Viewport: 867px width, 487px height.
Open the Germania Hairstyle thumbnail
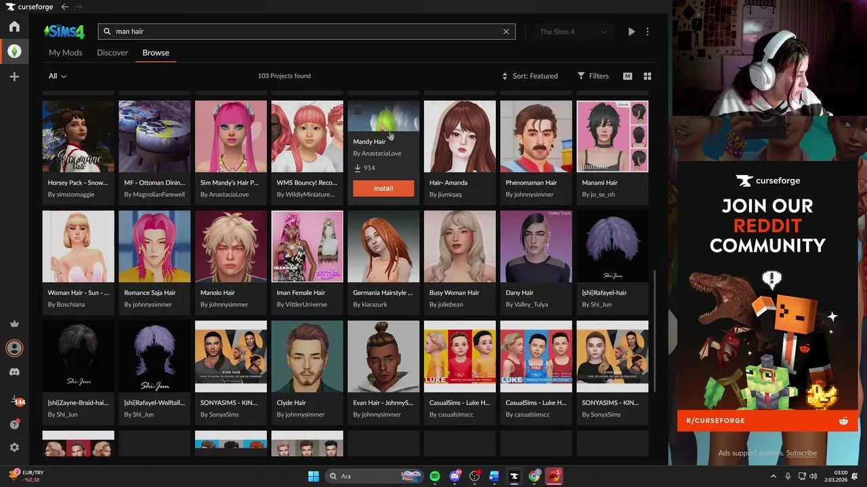(383, 246)
